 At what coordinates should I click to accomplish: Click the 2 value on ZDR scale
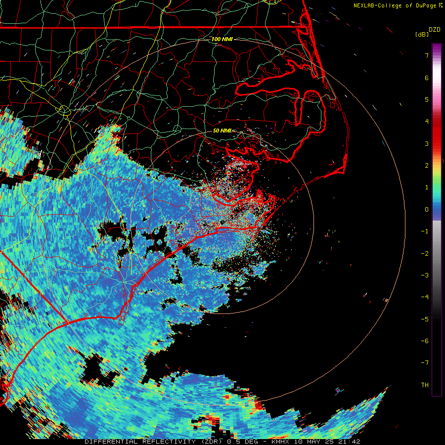tap(427, 166)
